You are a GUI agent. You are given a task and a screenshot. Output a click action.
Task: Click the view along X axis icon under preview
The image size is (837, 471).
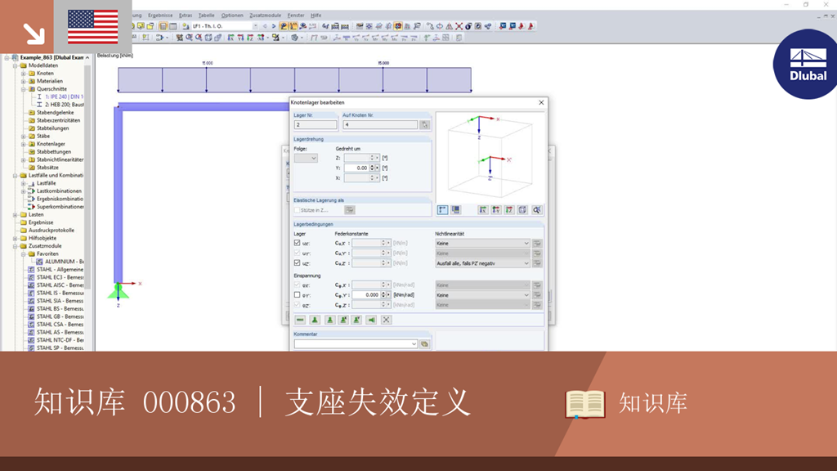(483, 210)
